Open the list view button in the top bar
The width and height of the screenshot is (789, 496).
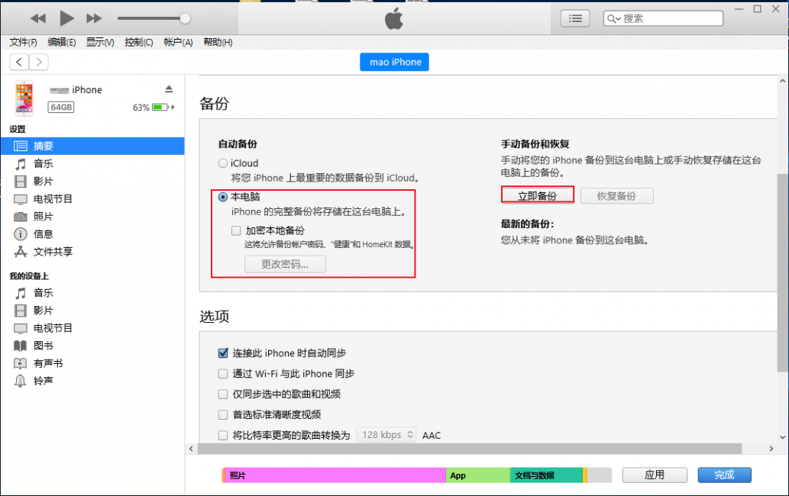(x=575, y=18)
